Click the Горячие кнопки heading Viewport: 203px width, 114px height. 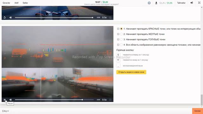[125, 50]
